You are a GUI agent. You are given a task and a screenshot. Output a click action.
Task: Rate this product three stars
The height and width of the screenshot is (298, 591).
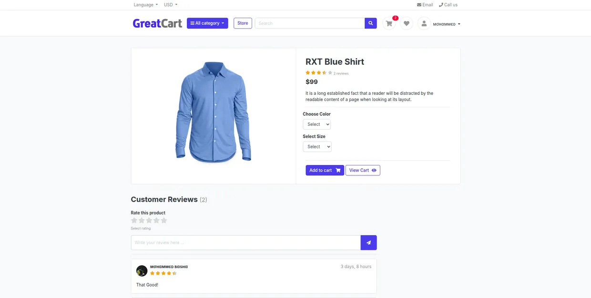(x=149, y=220)
